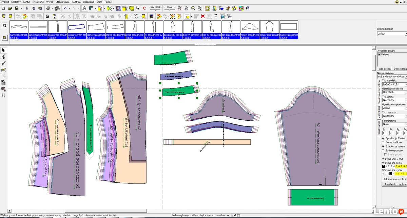
Task: Open the Nazwa szablonu dropdown
Action: (x=392, y=77)
